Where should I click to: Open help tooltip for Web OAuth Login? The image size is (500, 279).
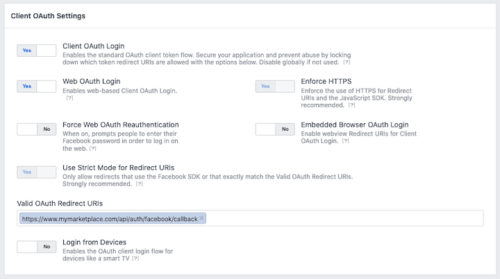(x=69, y=99)
